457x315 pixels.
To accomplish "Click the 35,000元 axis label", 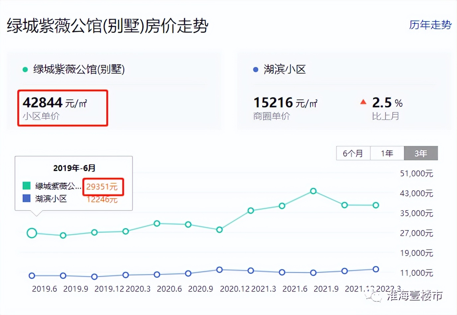I will pyautogui.click(x=416, y=213).
